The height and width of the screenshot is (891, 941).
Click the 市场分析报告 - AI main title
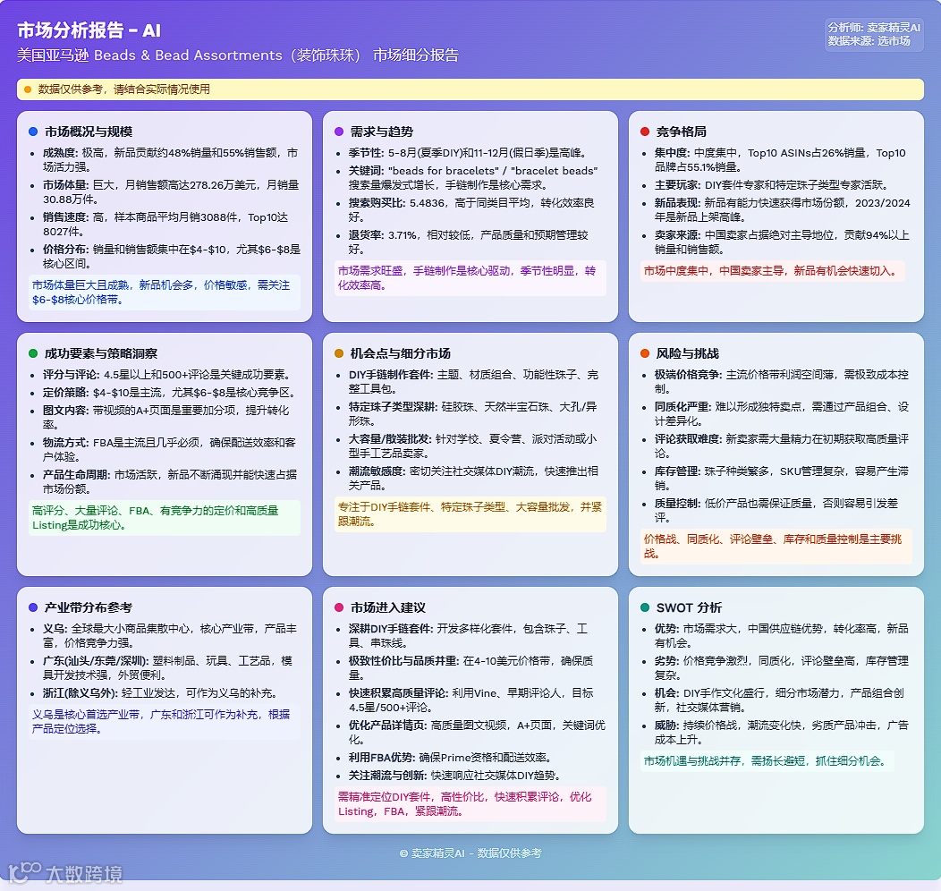89,30
